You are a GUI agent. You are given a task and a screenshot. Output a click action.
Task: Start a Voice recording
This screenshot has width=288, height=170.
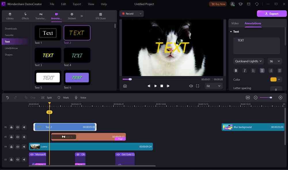click(x=80, y=98)
